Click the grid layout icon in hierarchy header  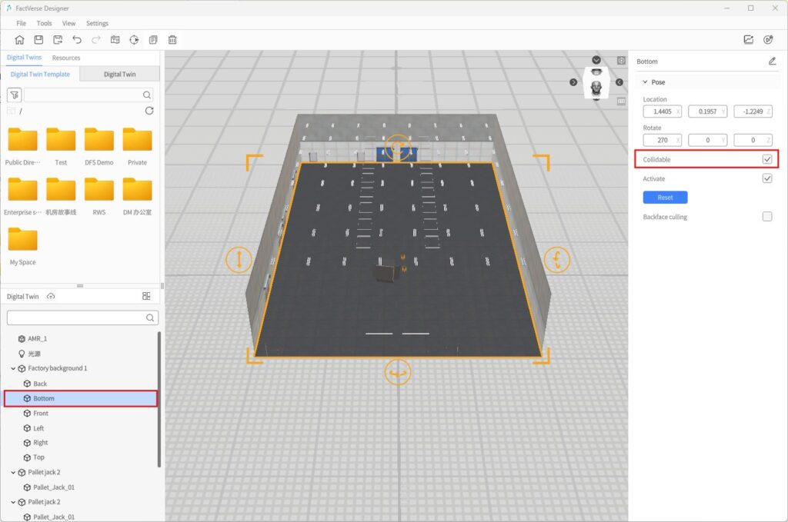(x=146, y=297)
